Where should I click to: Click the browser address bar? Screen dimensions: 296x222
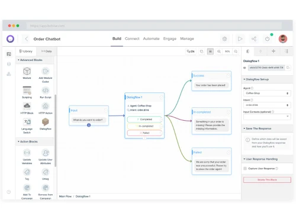tap(154, 25)
